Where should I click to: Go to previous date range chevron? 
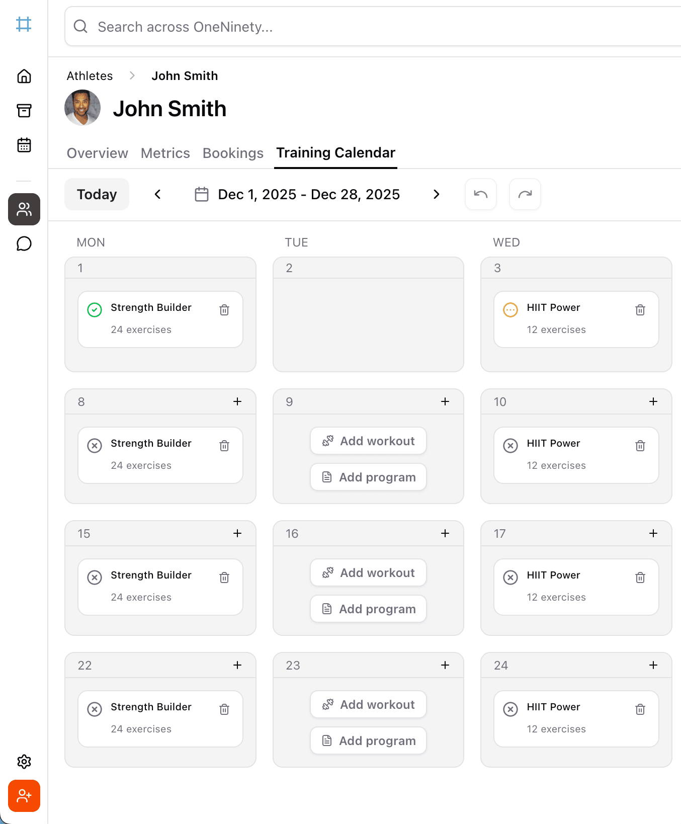(x=157, y=194)
